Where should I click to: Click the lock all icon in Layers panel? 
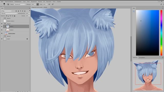pos(15,16)
